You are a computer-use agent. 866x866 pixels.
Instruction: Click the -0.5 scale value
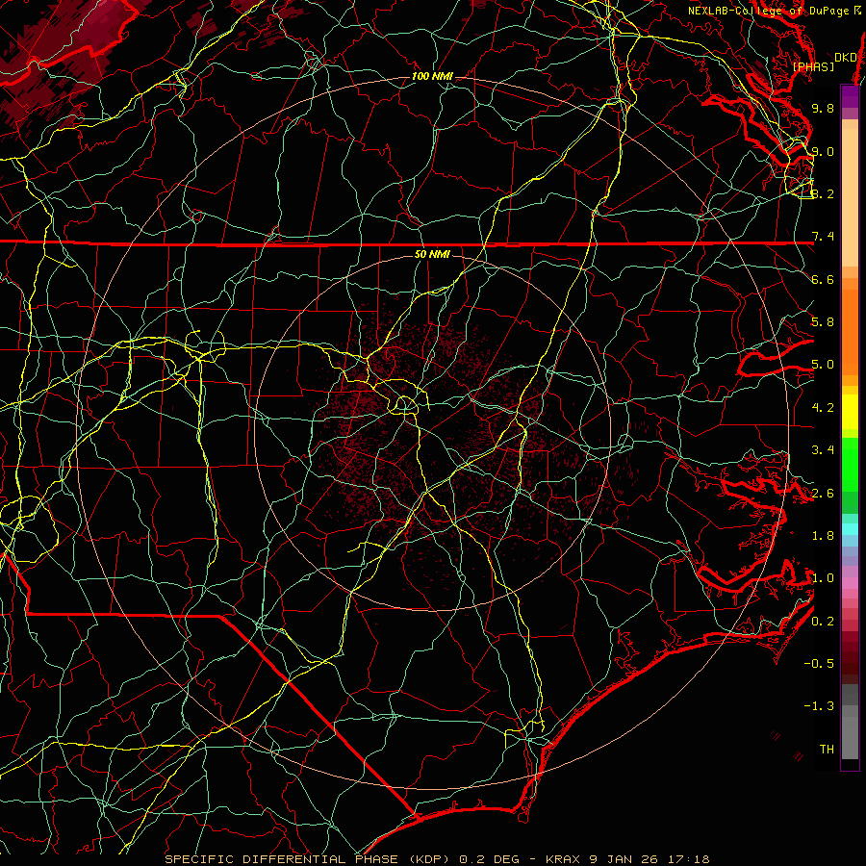tap(819, 664)
